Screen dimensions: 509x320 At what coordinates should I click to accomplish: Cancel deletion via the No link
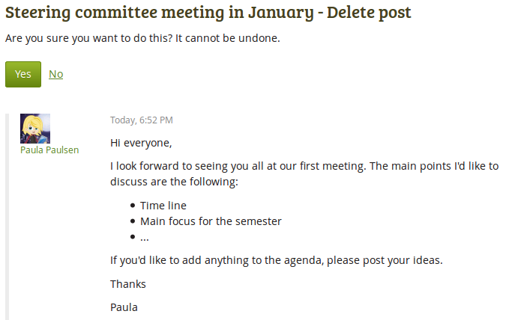click(x=55, y=74)
